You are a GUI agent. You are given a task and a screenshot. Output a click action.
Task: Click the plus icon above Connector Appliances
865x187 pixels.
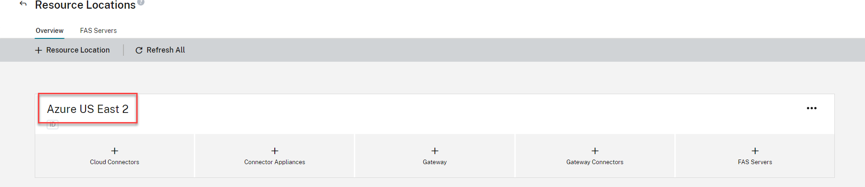[275, 151]
